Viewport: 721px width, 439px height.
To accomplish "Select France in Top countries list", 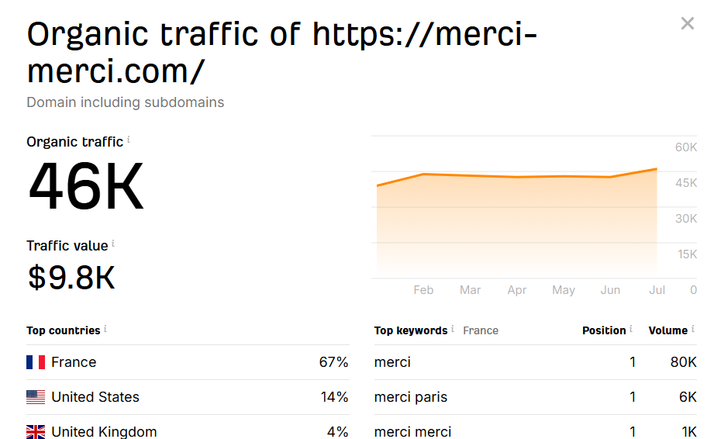I will click(x=74, y=362).
